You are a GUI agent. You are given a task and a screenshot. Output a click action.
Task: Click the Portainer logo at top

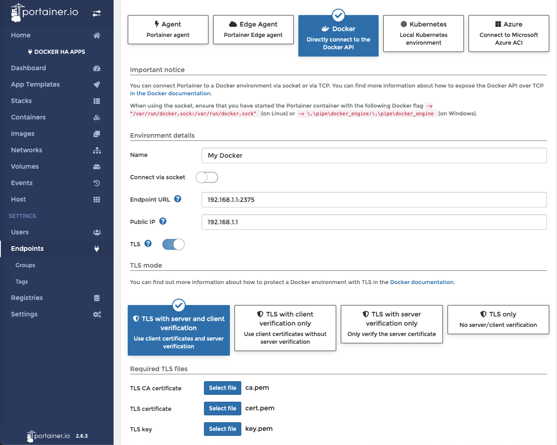[45, 12]
